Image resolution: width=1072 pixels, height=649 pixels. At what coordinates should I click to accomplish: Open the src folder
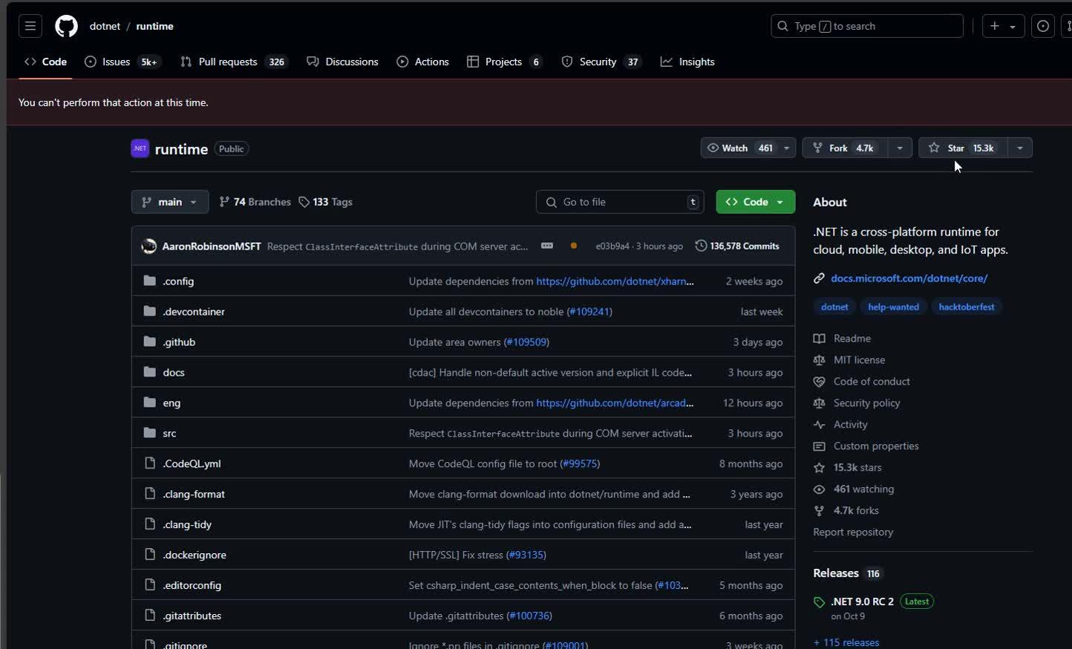[x=169, y=434]
